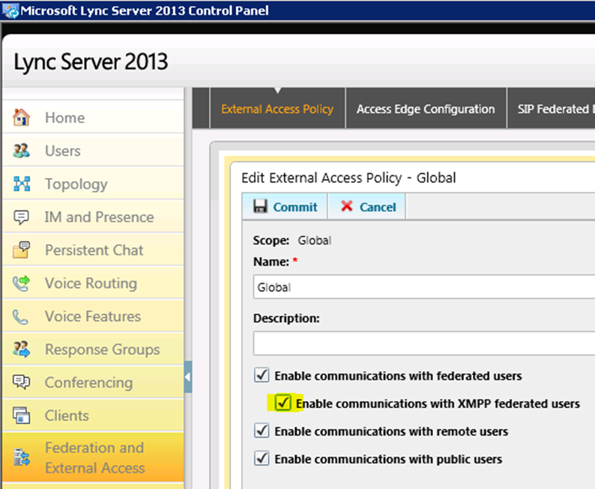Image resolution: width=595 pixels, height=489 pixels.
Task: Go to the Users section
Action: [x=93, y=151]
